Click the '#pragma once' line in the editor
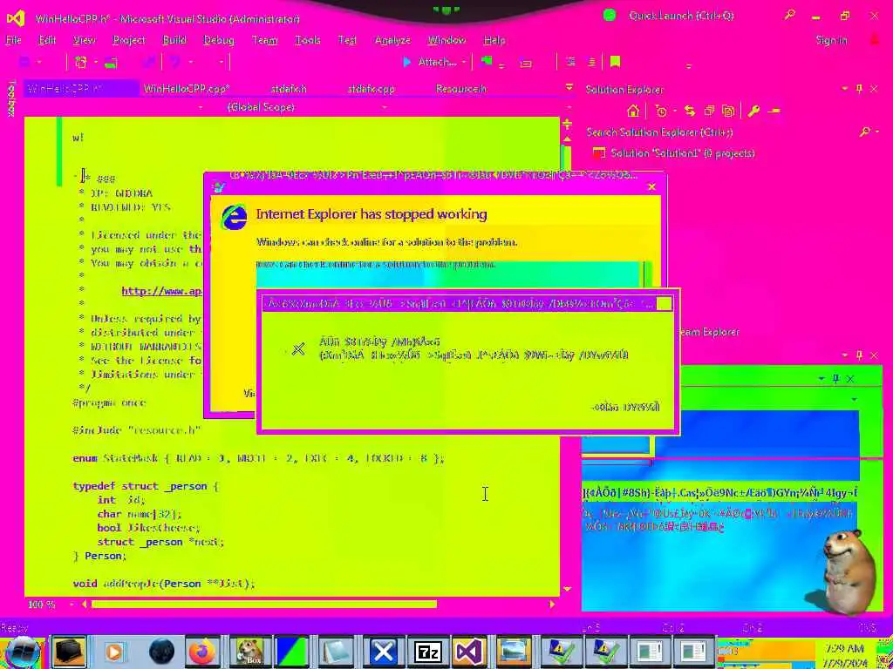The image size is (893, 669). [109, 402]
